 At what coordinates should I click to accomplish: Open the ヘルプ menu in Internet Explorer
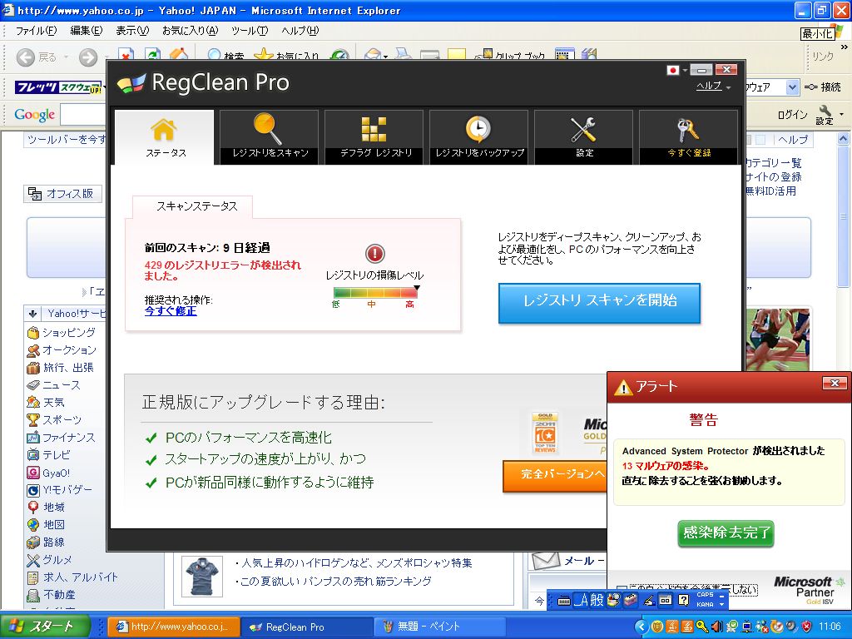click(300, 31)
